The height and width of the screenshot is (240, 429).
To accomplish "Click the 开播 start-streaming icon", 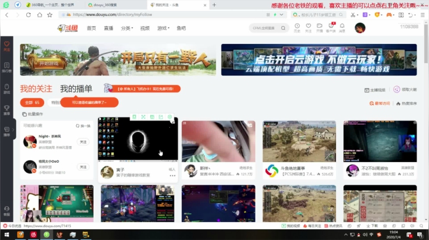I will tap(319, 27).
